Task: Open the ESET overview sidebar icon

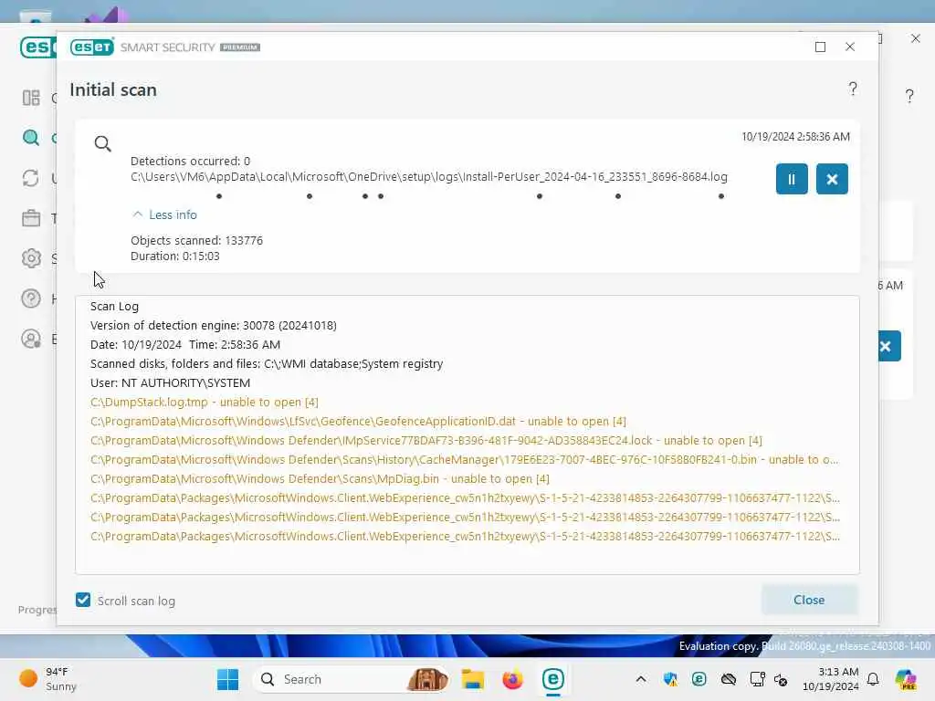Action: (31, 98)
